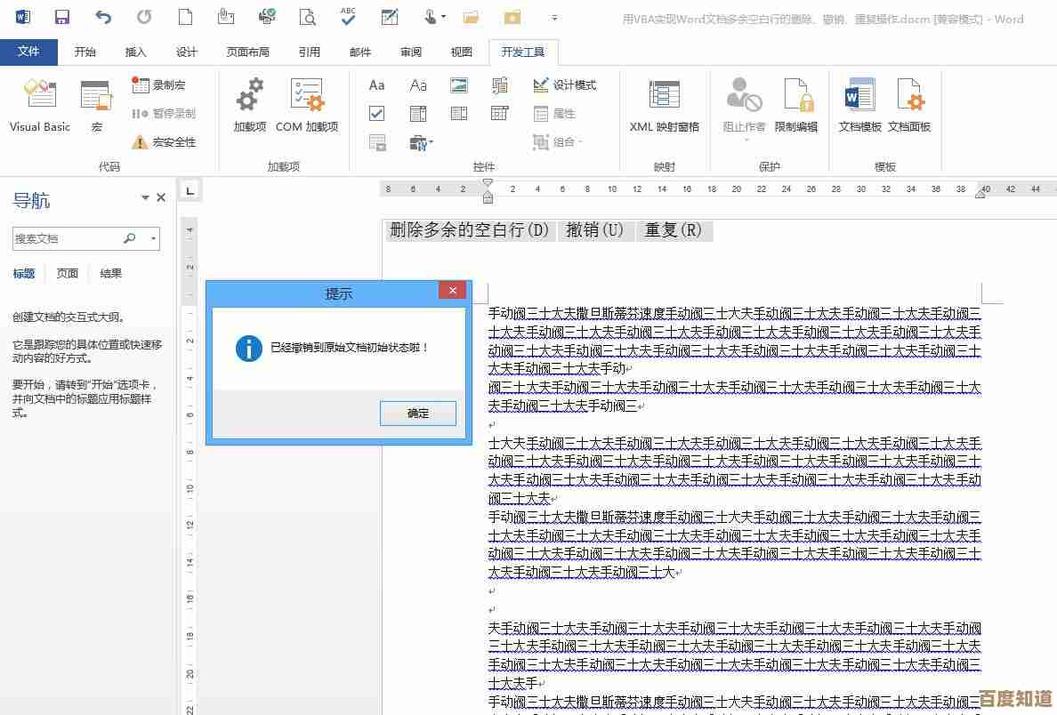Switch to the 视图 ribbon tab
Screen dimensions: 1057x715
[x=461, y=52]
